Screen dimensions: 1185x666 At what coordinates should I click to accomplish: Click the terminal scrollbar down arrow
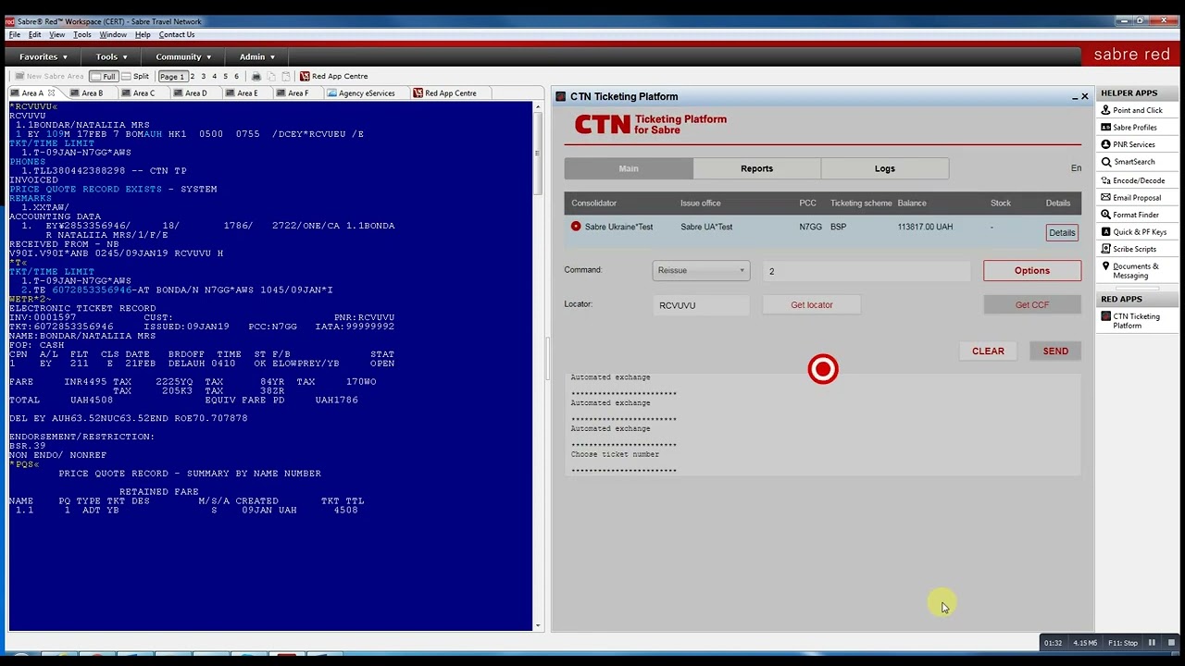[x=539, y=625]
